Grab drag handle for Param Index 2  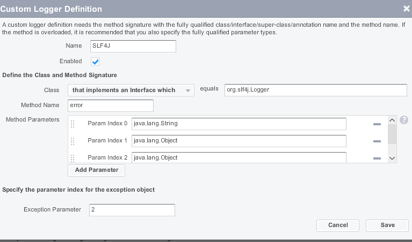pos(73,157)
